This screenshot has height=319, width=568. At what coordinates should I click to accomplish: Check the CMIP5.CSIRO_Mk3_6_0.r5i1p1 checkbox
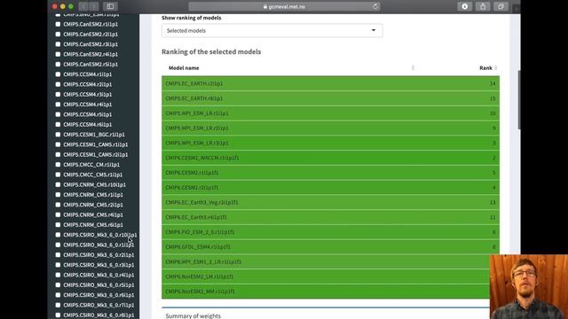58,285
